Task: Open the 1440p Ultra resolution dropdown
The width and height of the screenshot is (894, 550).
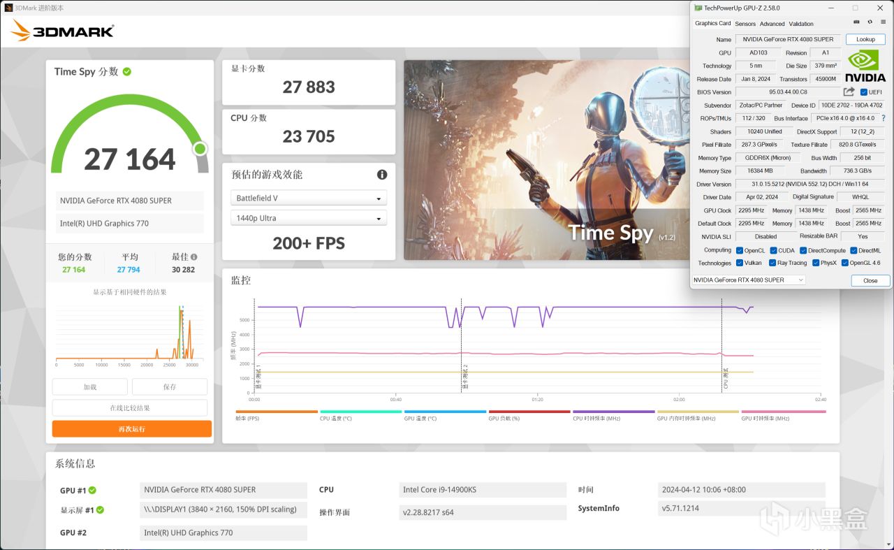Action: point(309,219)
